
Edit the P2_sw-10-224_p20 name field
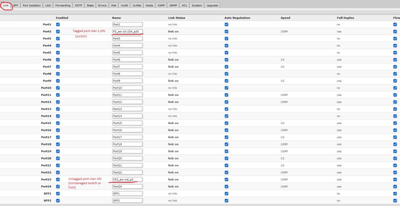[x=127, y=31]
